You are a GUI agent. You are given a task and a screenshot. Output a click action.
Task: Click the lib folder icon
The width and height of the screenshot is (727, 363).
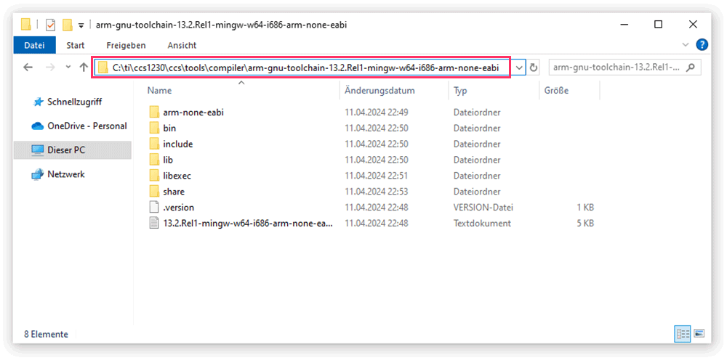tap(154, 160)
